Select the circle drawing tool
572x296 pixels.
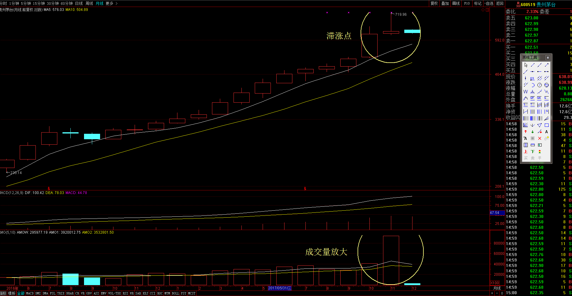(x=540, y=85)
